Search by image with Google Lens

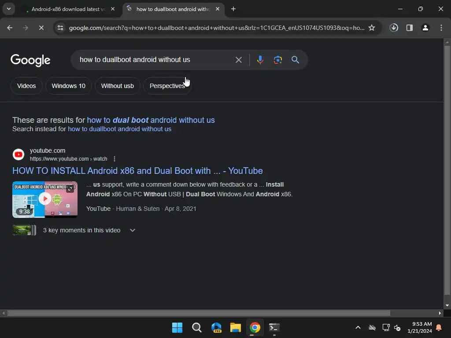pos(277,60)
